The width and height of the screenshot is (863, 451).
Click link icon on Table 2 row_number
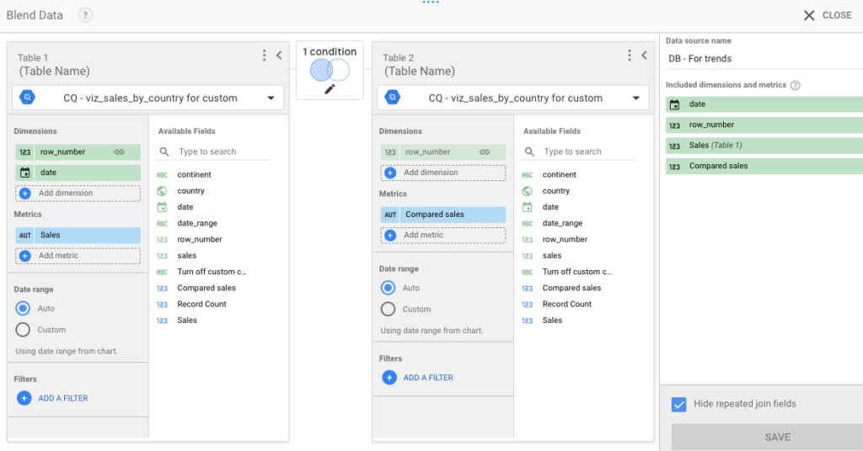pyautogui.click(x=485, y=151)
